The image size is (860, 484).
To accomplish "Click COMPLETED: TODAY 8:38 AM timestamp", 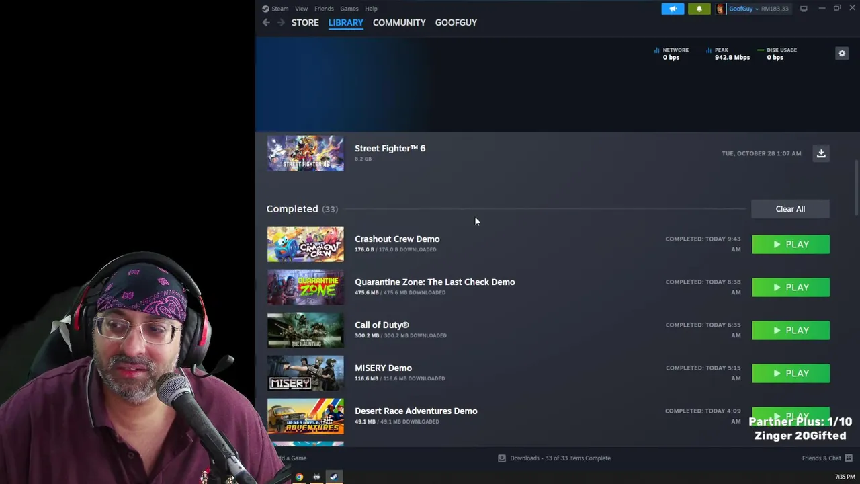I will coord(703,287).
